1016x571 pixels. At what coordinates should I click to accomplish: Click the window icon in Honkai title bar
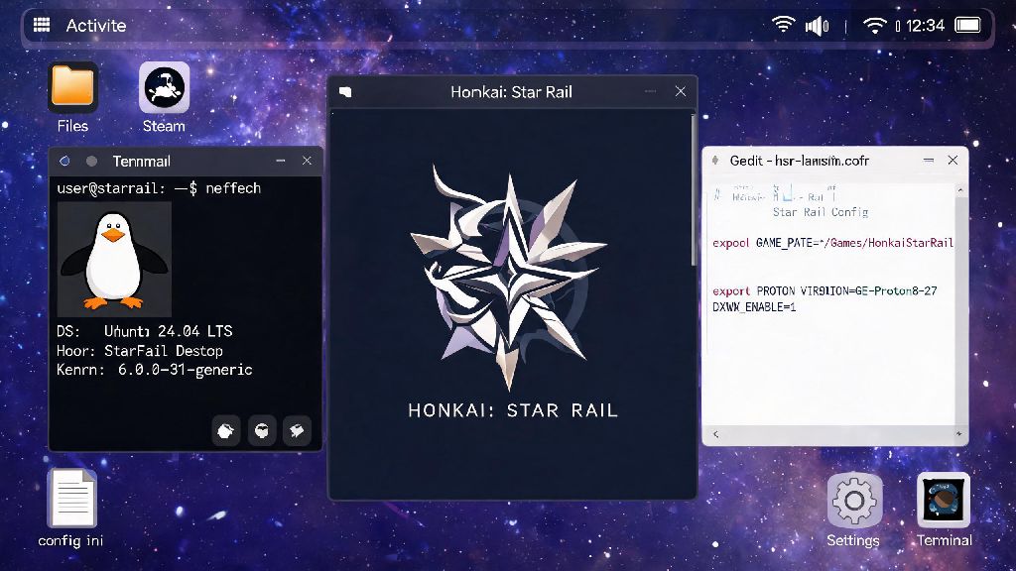coord(345,92)
